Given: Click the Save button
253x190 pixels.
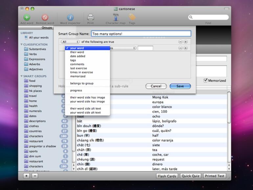Looking at the screenshot, I should 180,86.
